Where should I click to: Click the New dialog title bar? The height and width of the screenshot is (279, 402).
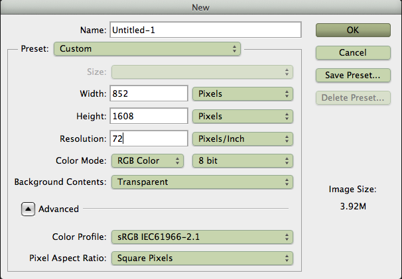(201, 7)
